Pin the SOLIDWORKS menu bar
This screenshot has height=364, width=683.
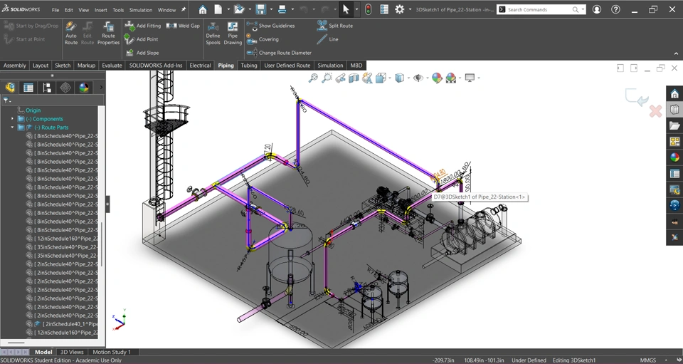(183, 10)
